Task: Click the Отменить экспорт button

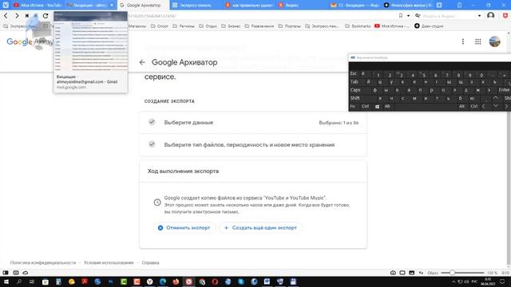Action: (184, 228)
